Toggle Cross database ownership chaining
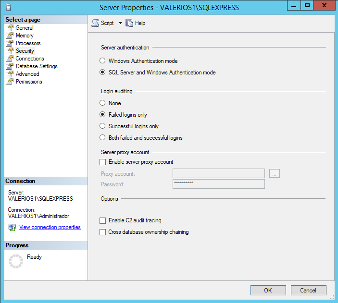Image resolution: width=338 pixels, height=303 pixels. pyautogui.click(x=102, y=232)
